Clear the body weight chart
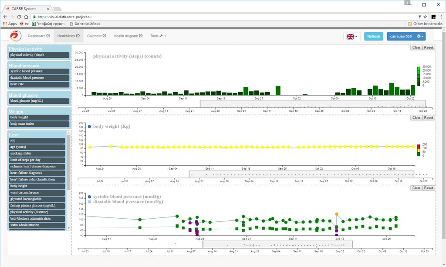446x267 pixels. [x=416, y=117]
